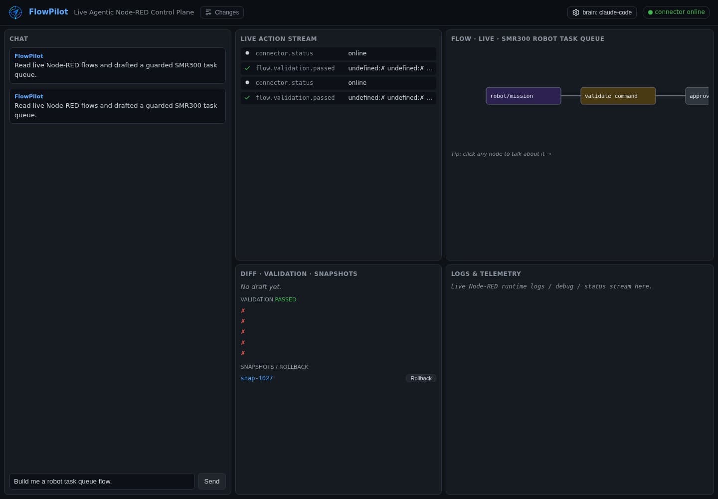Image resolution: width=718 pixels, height=499 pixels.
Task: Select the partially visible approv node
Action: (x=697, y=96)
